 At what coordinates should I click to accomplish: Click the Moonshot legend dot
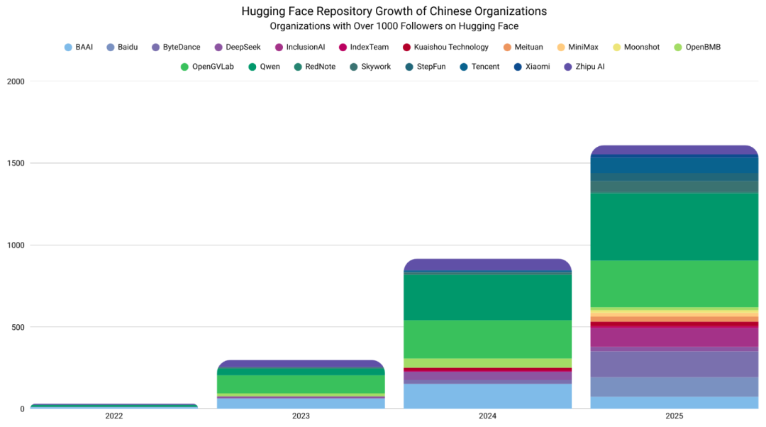[x=616, y=48]
